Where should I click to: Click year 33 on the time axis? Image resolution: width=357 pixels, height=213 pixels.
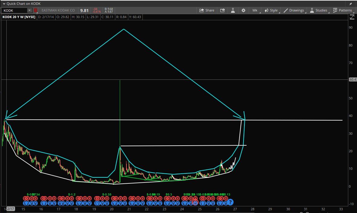341,209
